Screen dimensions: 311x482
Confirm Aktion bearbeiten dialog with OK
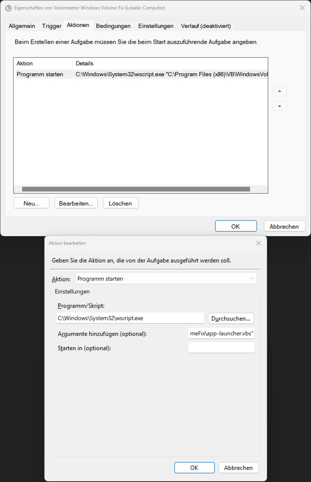tap(194, 468)
